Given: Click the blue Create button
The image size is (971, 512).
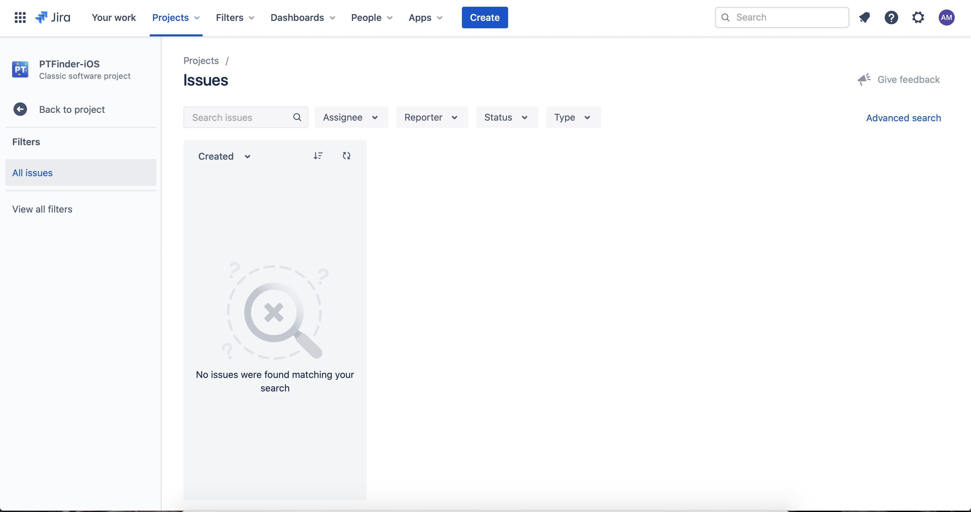Looking at the screenshot, I should 485,18.
